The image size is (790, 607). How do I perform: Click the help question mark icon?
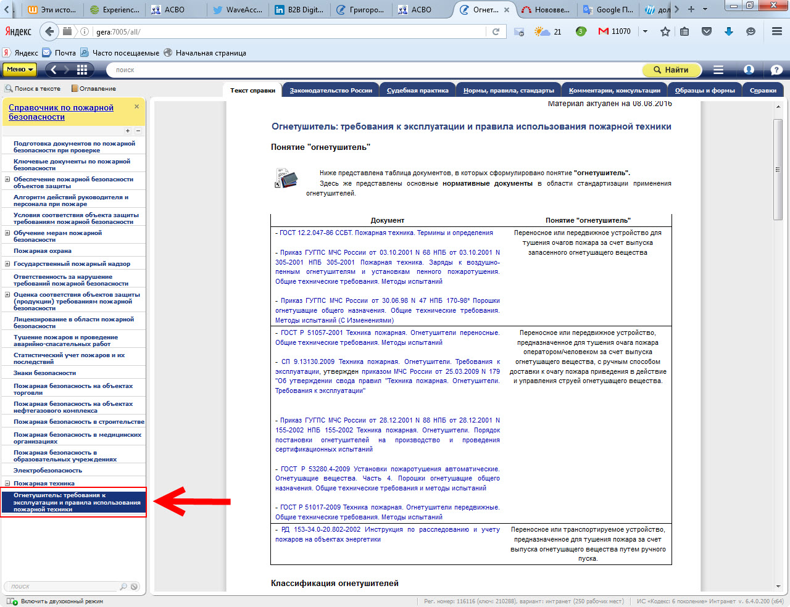click(x=776, y=70)
